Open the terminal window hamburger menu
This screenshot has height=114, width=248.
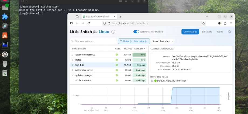(126, 1)
